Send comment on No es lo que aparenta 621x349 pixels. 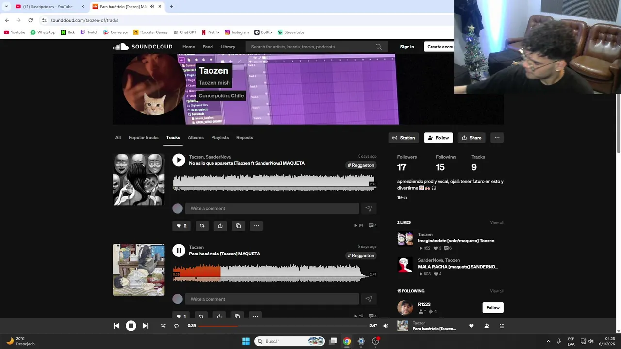(x=369, y=208)
